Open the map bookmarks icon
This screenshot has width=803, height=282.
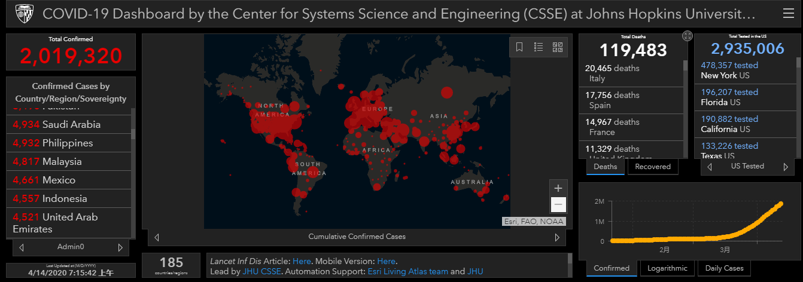(519, 47)
